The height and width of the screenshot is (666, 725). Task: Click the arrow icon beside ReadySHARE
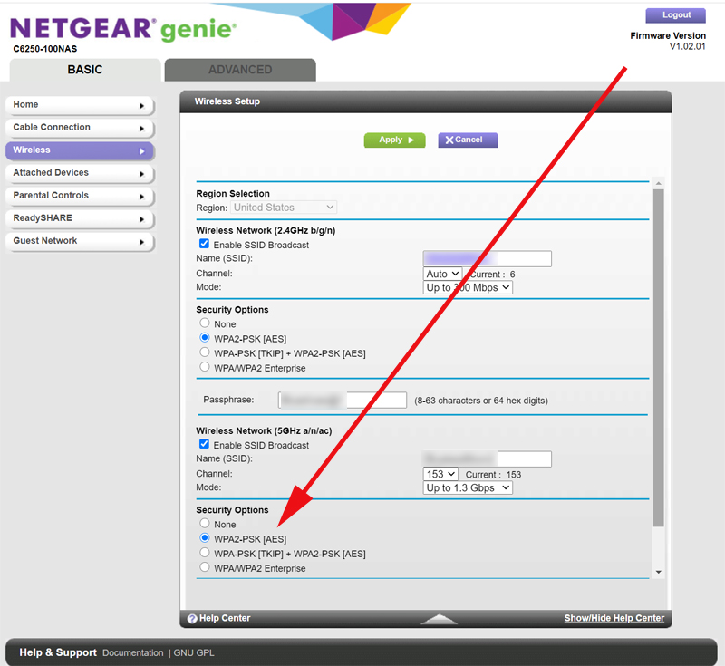coord(141,219)
